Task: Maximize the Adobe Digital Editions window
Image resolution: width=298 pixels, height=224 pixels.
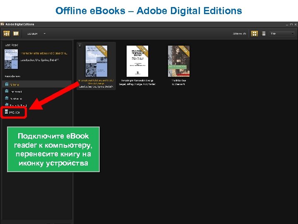Action: pyautogui.click(x=291, y=24)
